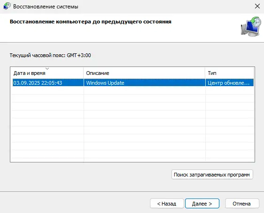Click the Текущий часовой пояс GMT+3:00 label

50,55
